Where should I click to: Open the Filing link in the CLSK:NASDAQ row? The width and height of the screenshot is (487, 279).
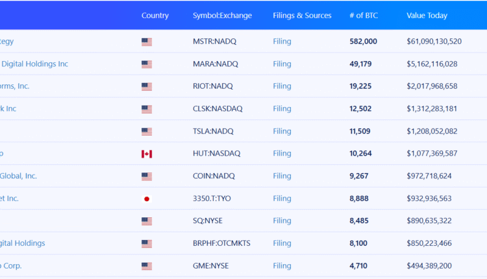[x=282, y=109]
